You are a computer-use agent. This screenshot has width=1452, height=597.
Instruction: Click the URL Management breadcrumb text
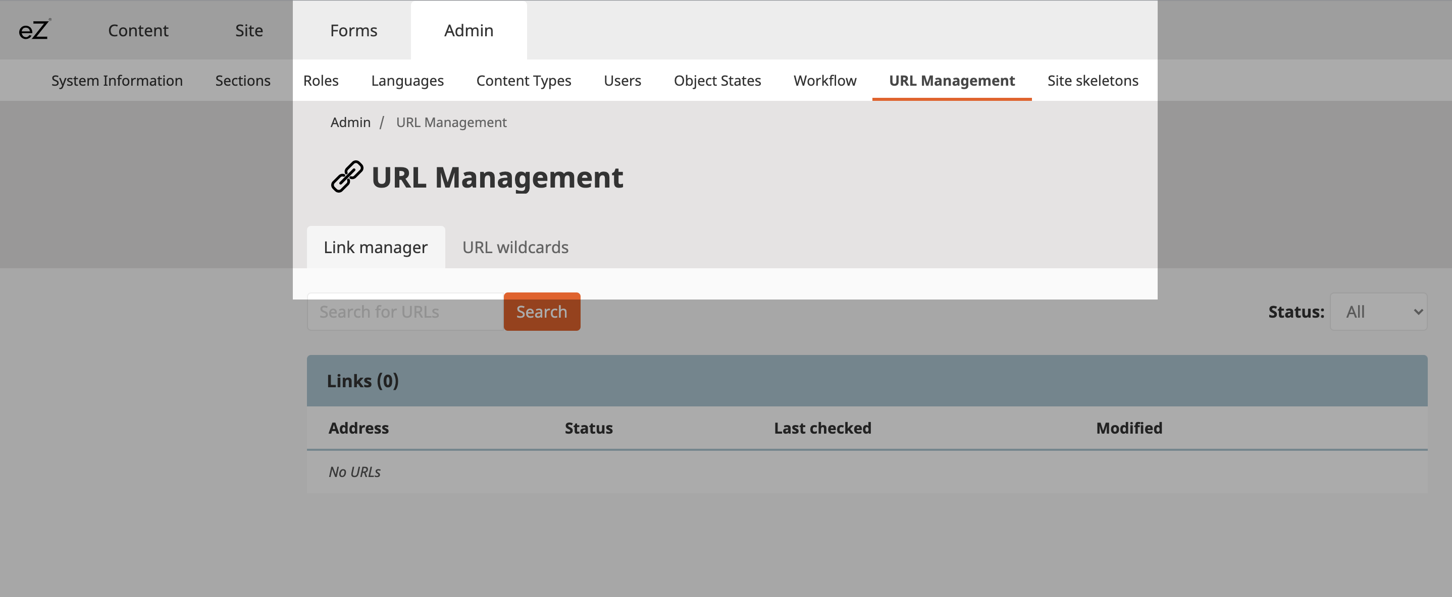[451, 122]
